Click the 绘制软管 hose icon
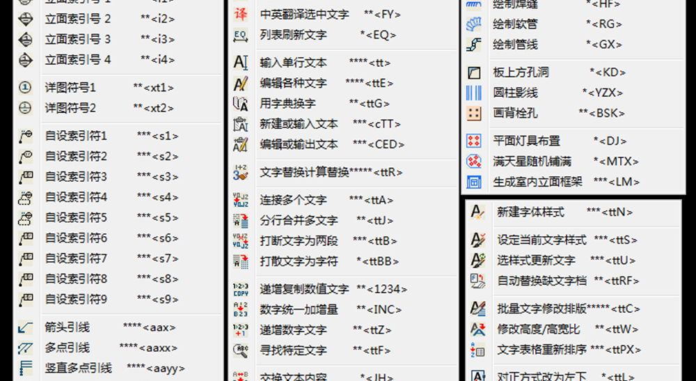 [474, 24]
